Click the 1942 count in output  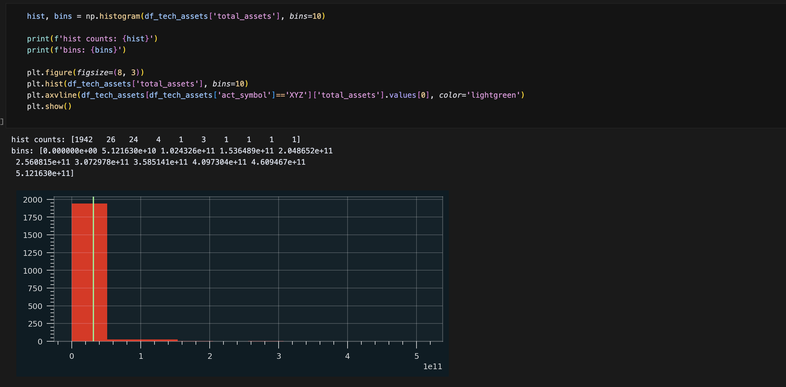click(x=84, y=140)
